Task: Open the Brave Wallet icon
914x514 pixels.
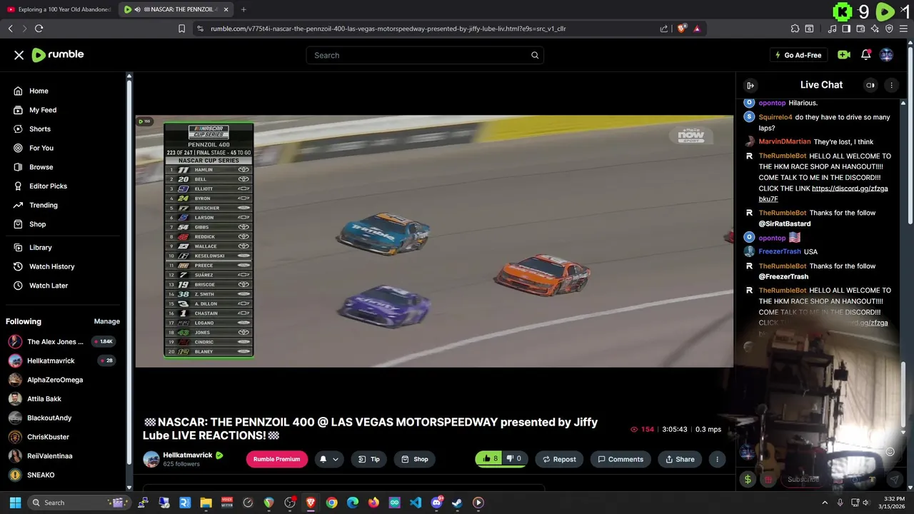Action: [x=860, y=29]
